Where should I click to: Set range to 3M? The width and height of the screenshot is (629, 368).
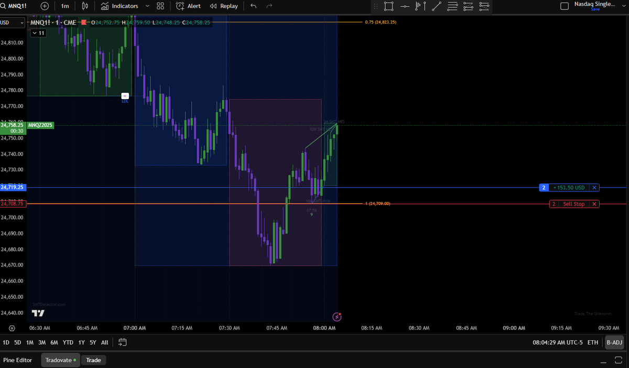[42, 342]
